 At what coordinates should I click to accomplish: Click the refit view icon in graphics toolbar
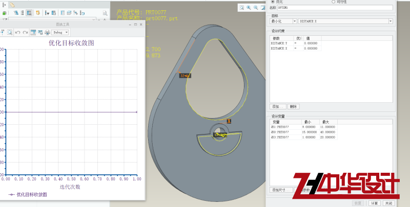[x=241, y=8]
